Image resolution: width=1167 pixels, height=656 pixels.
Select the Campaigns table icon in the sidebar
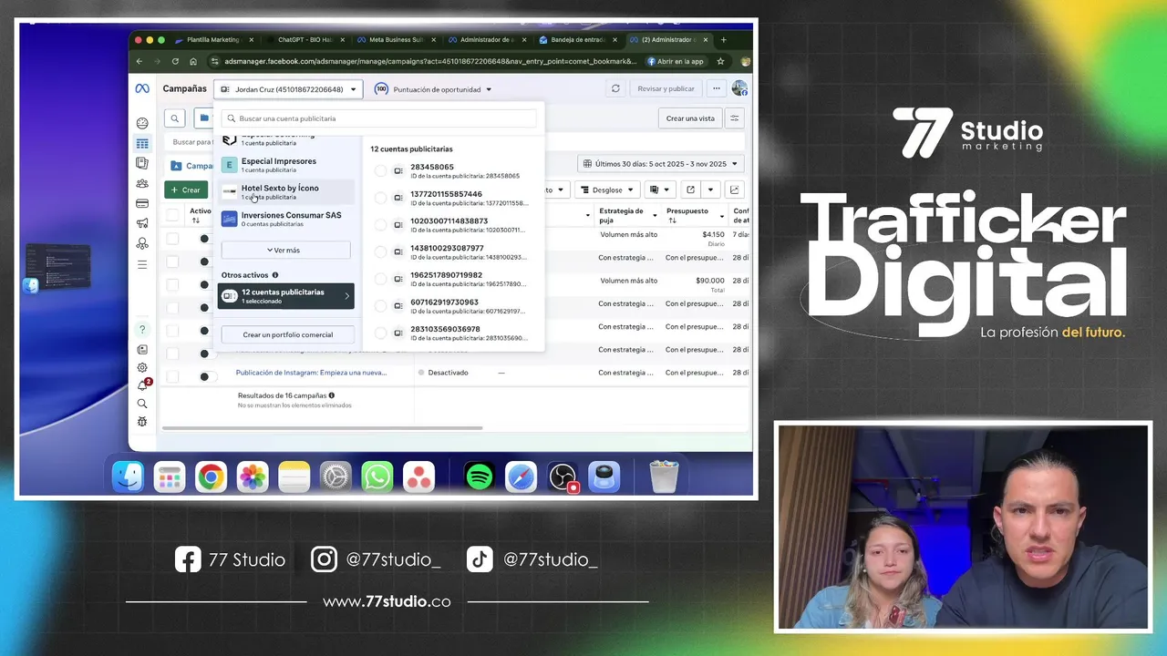click(x=142, y=144)
